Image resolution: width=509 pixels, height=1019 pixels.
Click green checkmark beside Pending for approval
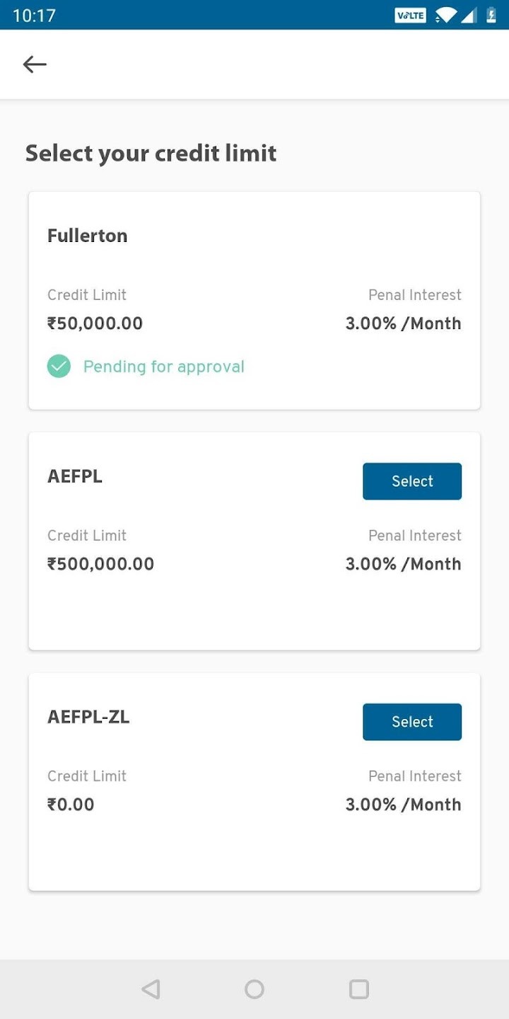[x=59, y=367]
